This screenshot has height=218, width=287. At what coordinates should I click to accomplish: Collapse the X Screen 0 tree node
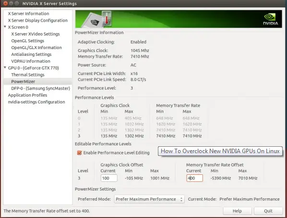tap(5, 27)
